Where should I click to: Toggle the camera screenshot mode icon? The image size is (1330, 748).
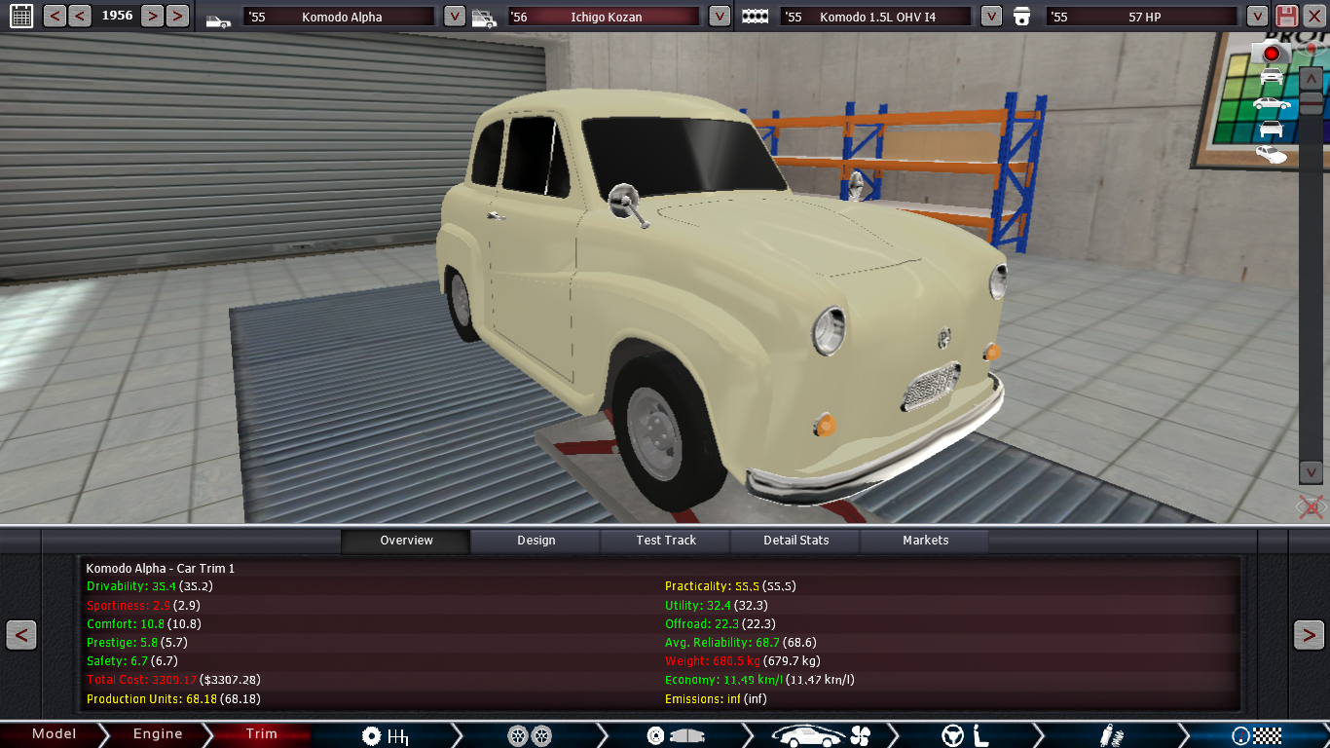(1270, 53)
